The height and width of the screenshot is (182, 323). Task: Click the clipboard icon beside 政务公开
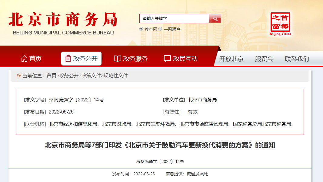pos(68,59)
